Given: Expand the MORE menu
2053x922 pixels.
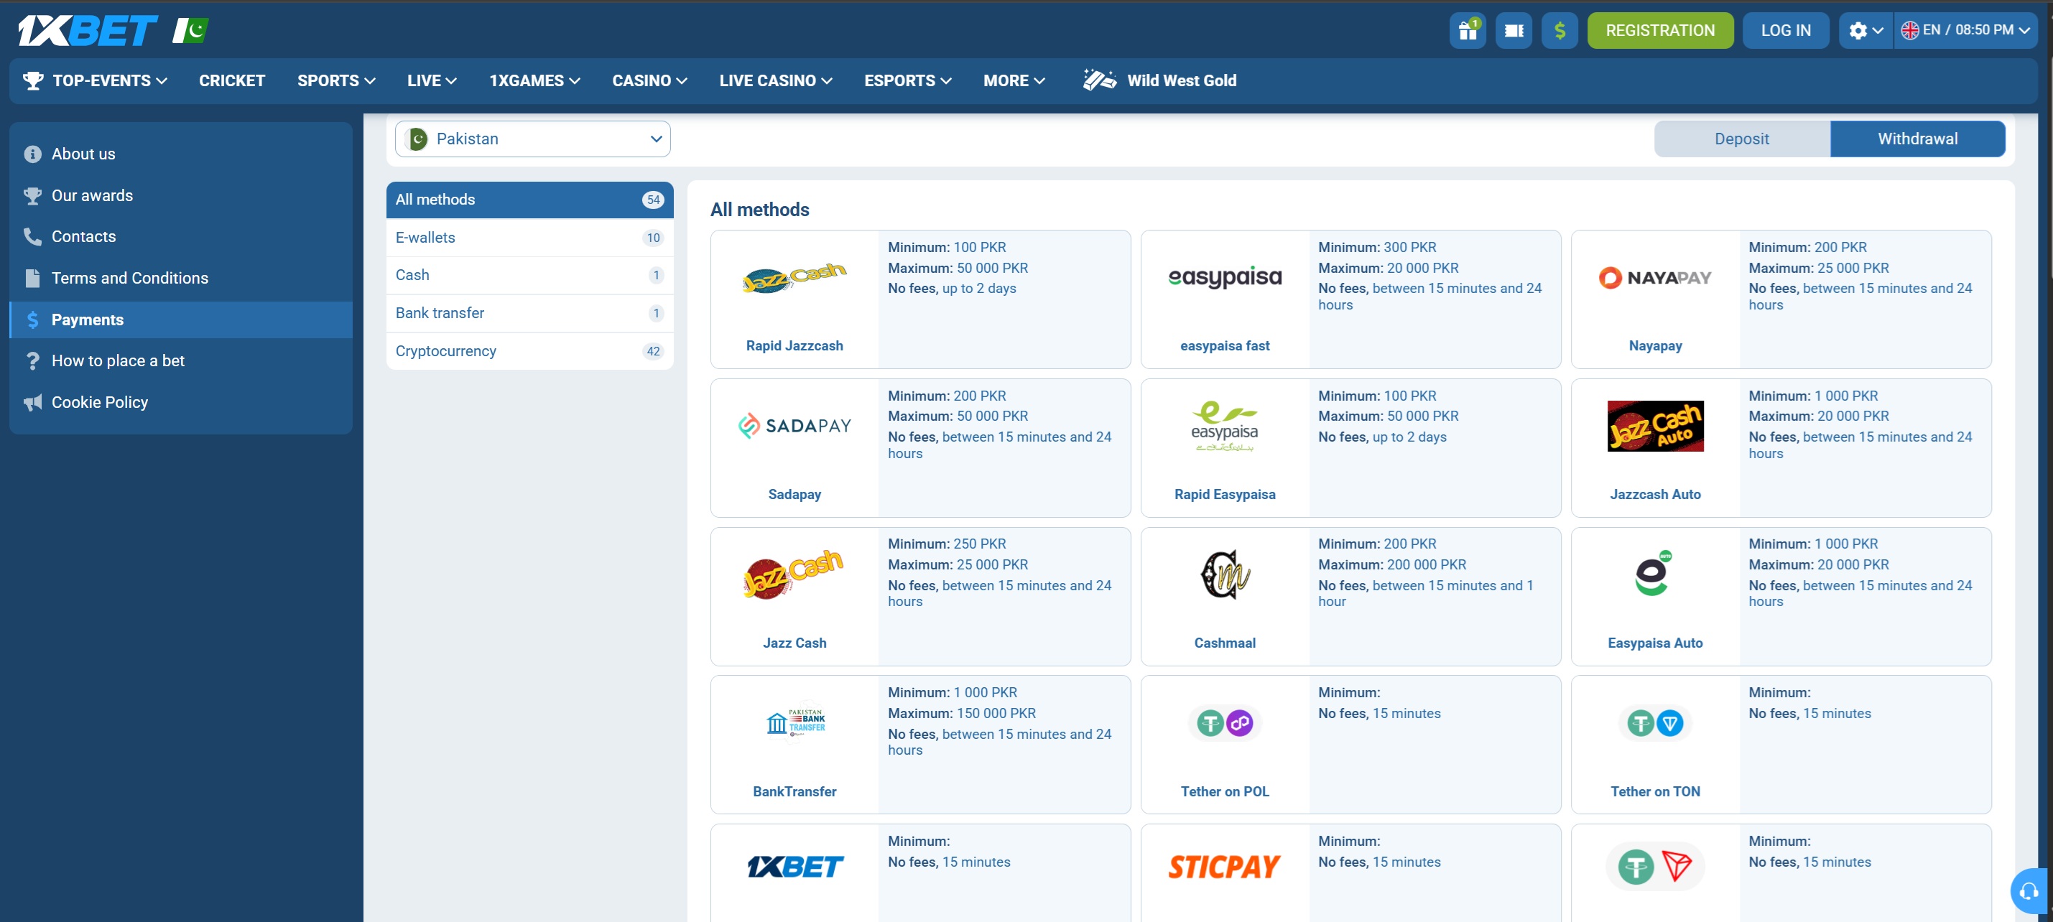Looking at the screenshot, I should point(1013,80).
